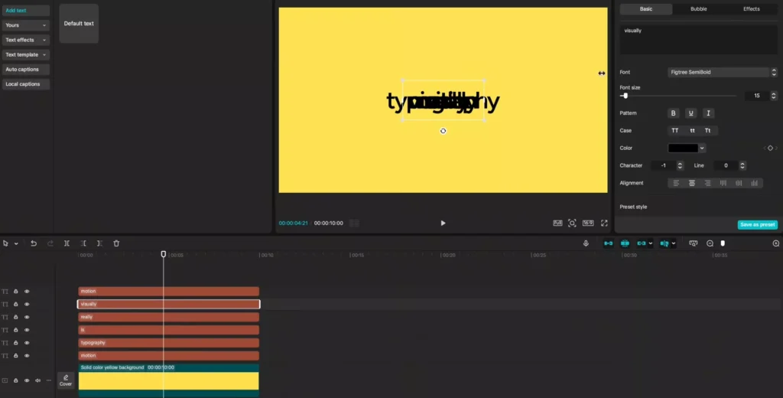783x398 pixels.
Task: Toggle clip linkage
Action: 642,243
